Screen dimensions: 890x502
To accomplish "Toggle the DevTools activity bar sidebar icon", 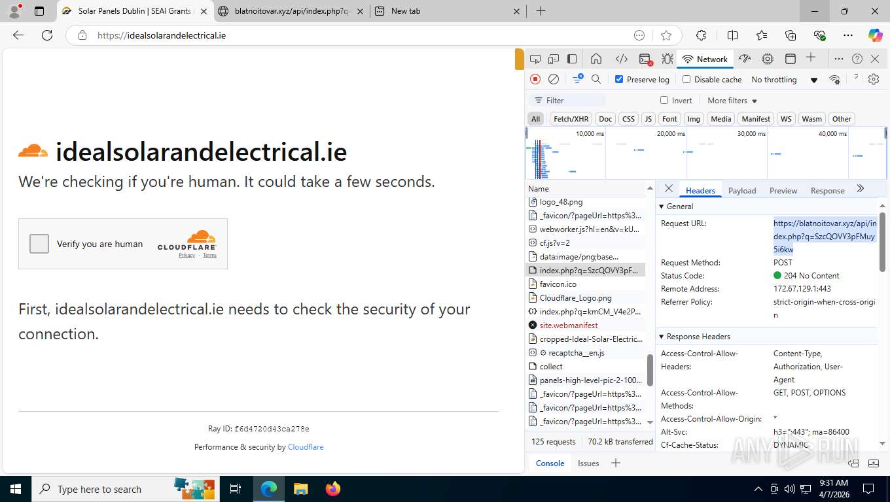I will (572, 59).
